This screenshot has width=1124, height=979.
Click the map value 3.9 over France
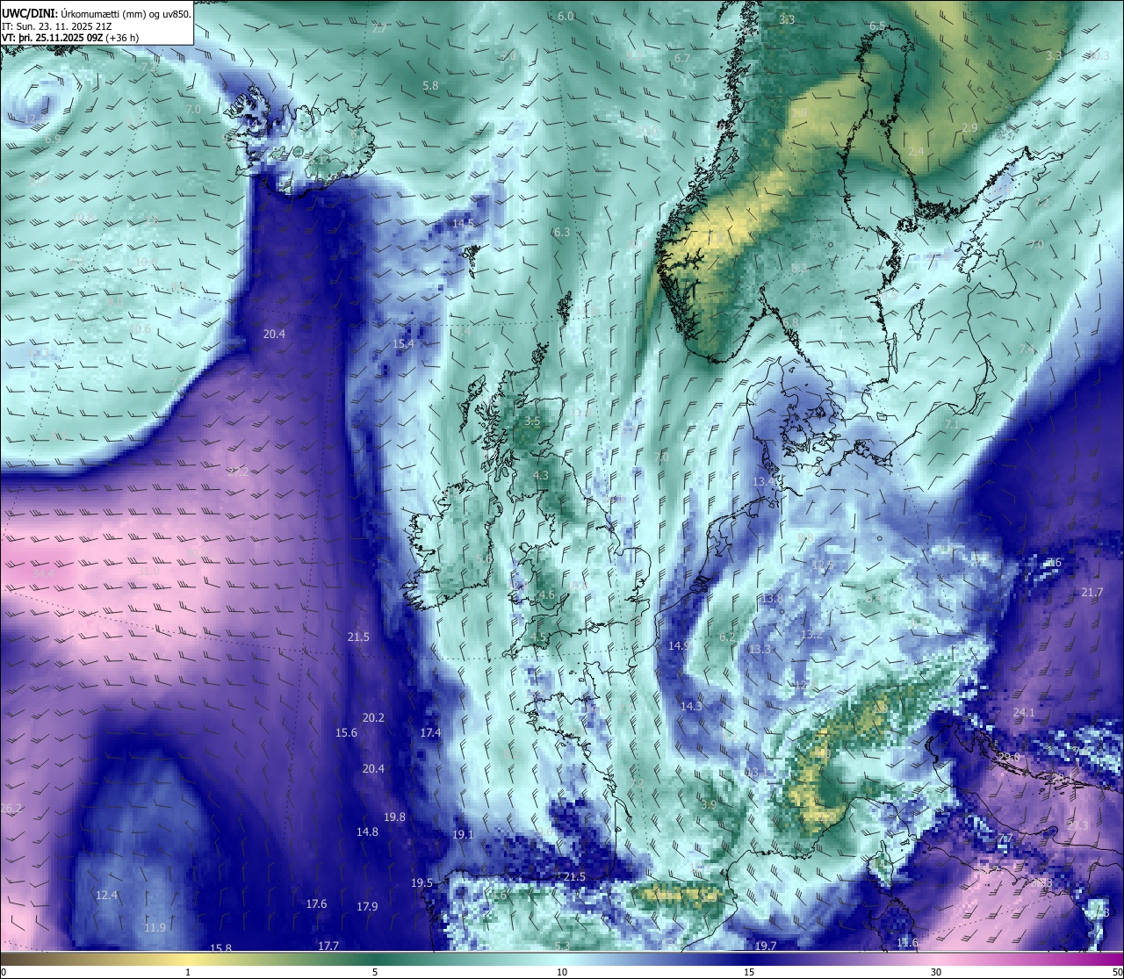710,805
